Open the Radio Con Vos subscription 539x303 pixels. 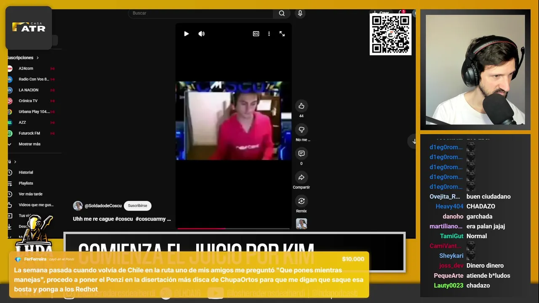pyautogui.click(x=34, y=79)
